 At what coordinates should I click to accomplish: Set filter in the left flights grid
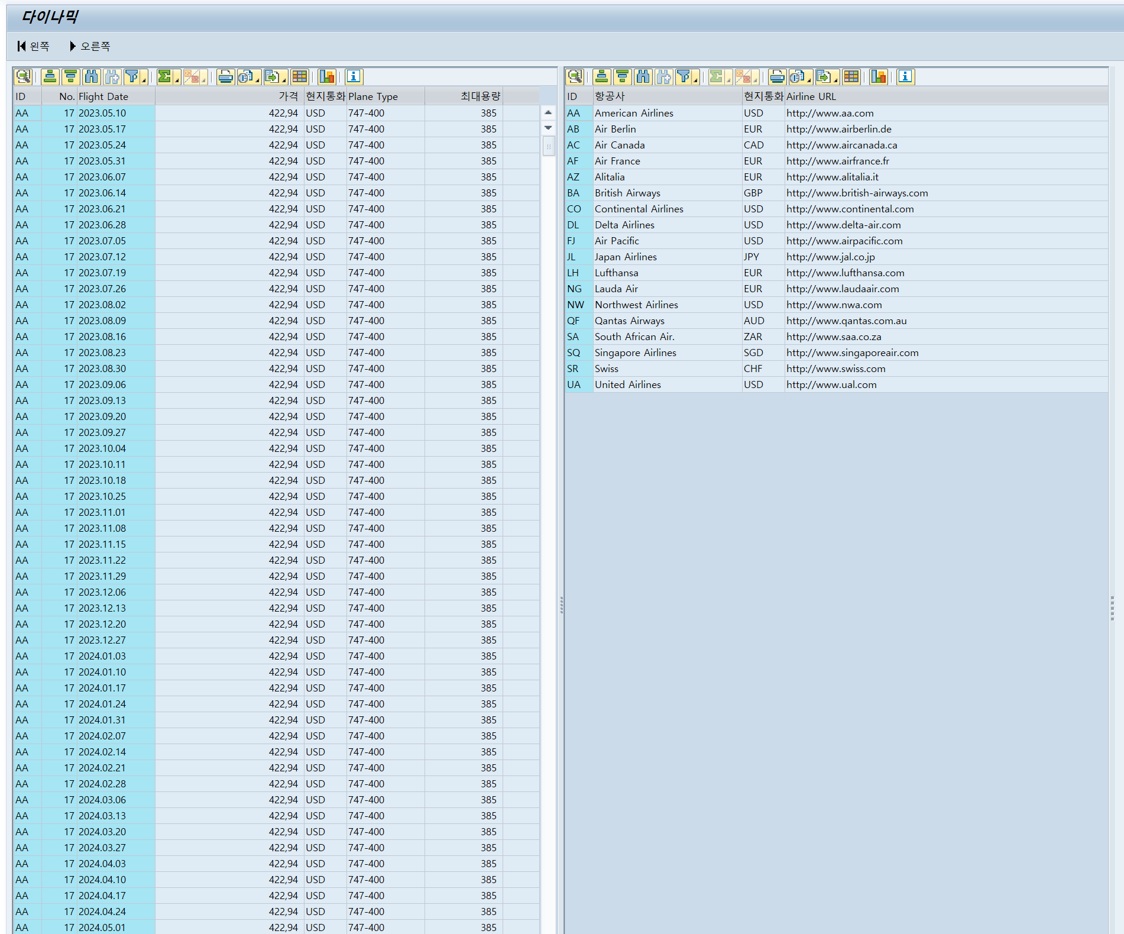point(132,76)
